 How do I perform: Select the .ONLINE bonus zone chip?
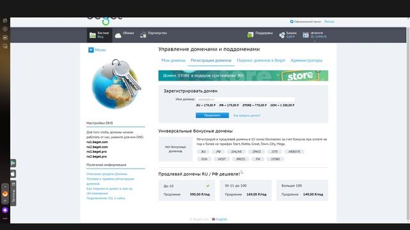pyautogui.click(x=236, y=152)
